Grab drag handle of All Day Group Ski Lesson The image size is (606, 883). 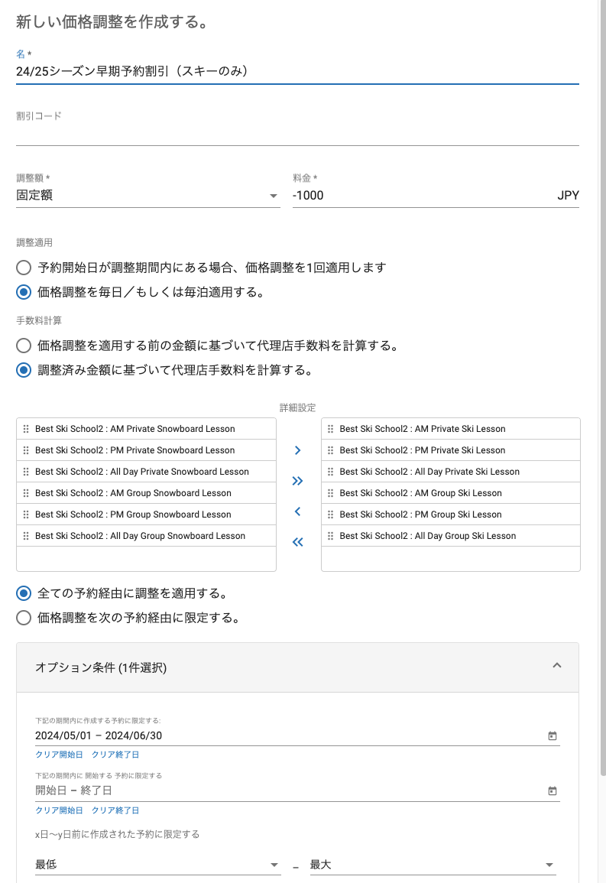point(331,536)
